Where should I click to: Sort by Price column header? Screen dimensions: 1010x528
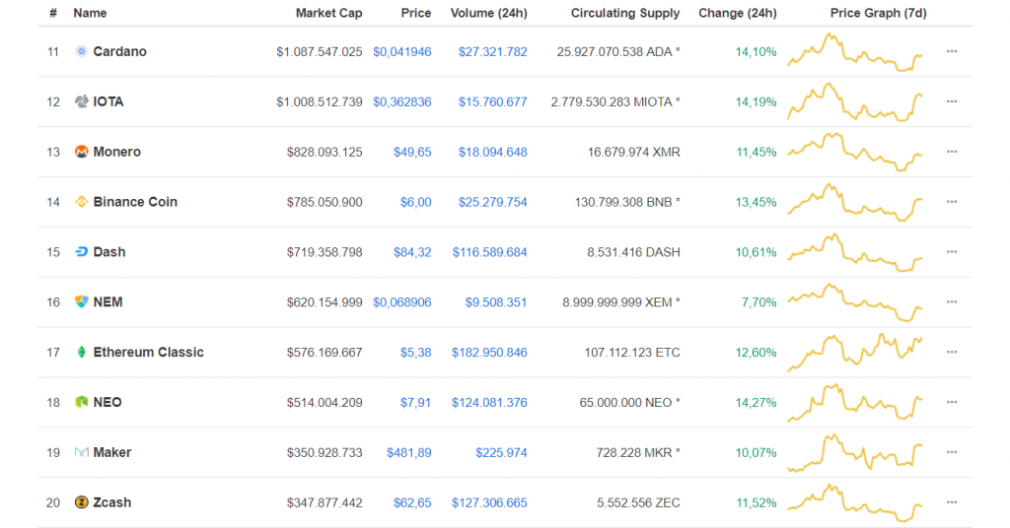coord(416,13)
